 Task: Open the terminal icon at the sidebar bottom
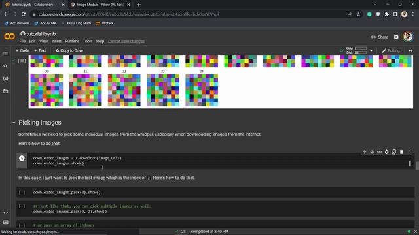pyautogui.click(x=5, y=222)
